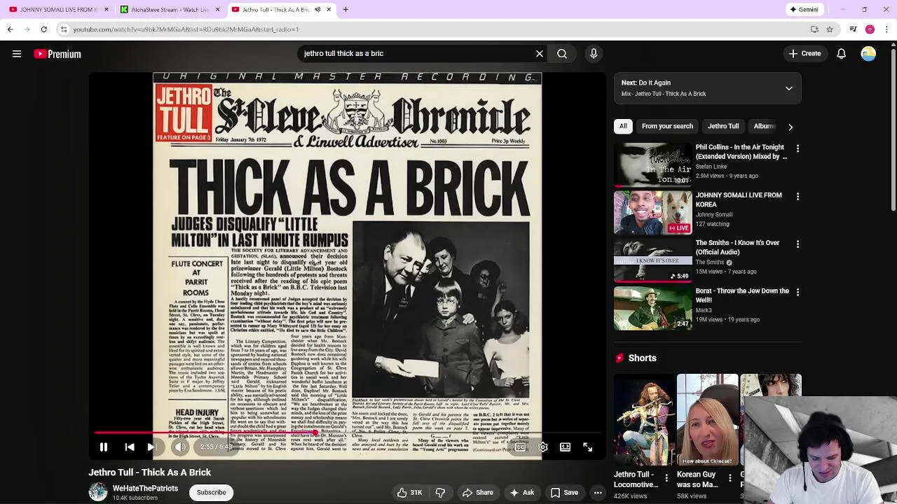The height and width of the screenshot is (504, 897).
Task: Select the All filter chip
Action: click(623, 126)
